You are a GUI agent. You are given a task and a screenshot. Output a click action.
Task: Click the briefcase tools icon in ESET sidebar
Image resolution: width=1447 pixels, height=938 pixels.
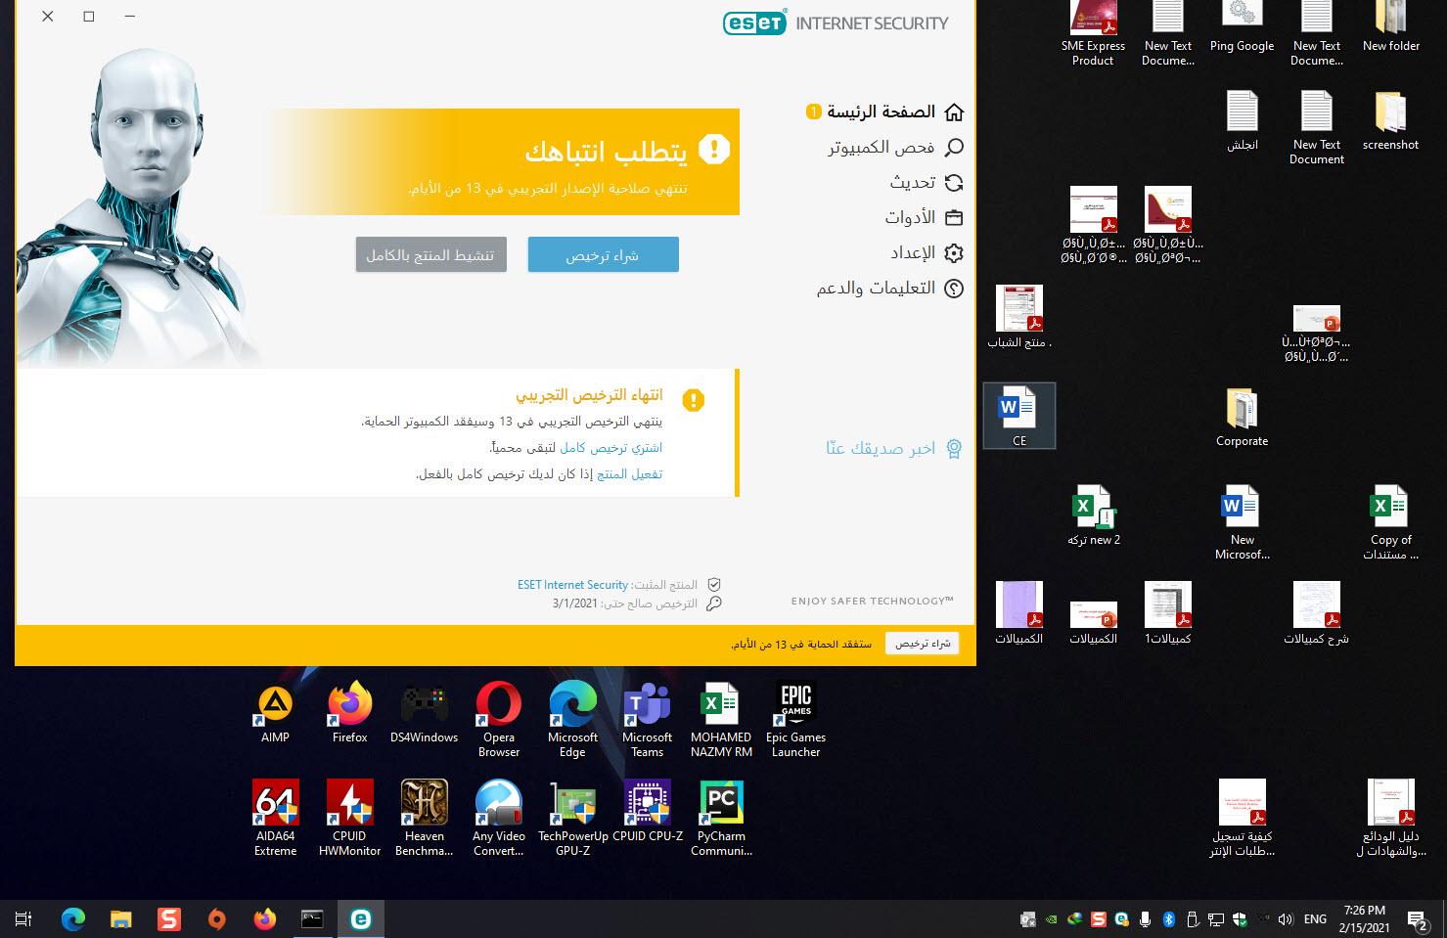pyautogui.click(x=954, y=217)
